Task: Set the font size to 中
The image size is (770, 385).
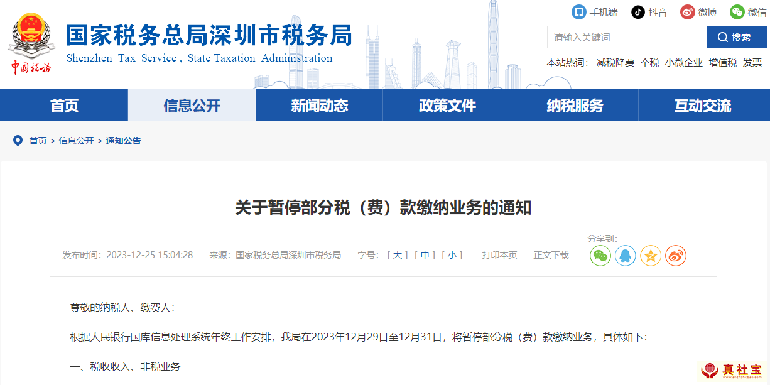Action: coord(425,255)
